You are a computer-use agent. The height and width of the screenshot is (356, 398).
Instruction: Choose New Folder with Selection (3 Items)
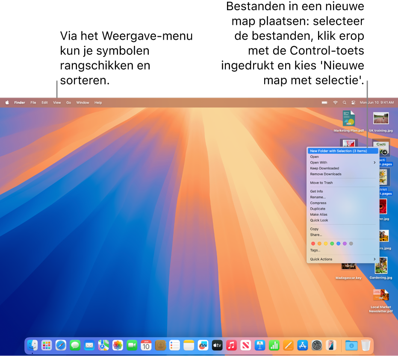click(x=343, y=151)
